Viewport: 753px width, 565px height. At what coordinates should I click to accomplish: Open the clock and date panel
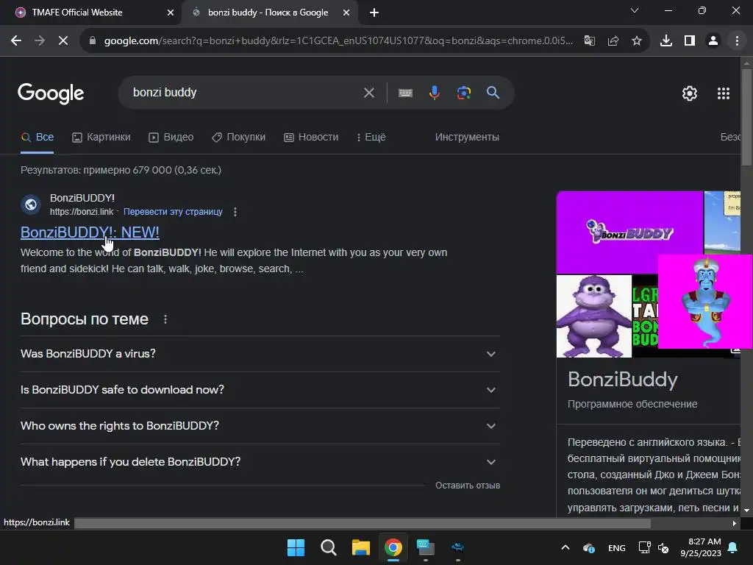(701, 547)
